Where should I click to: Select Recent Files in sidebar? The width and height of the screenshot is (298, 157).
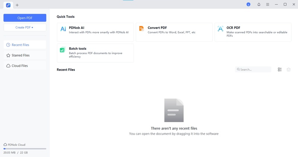[25, 45]
